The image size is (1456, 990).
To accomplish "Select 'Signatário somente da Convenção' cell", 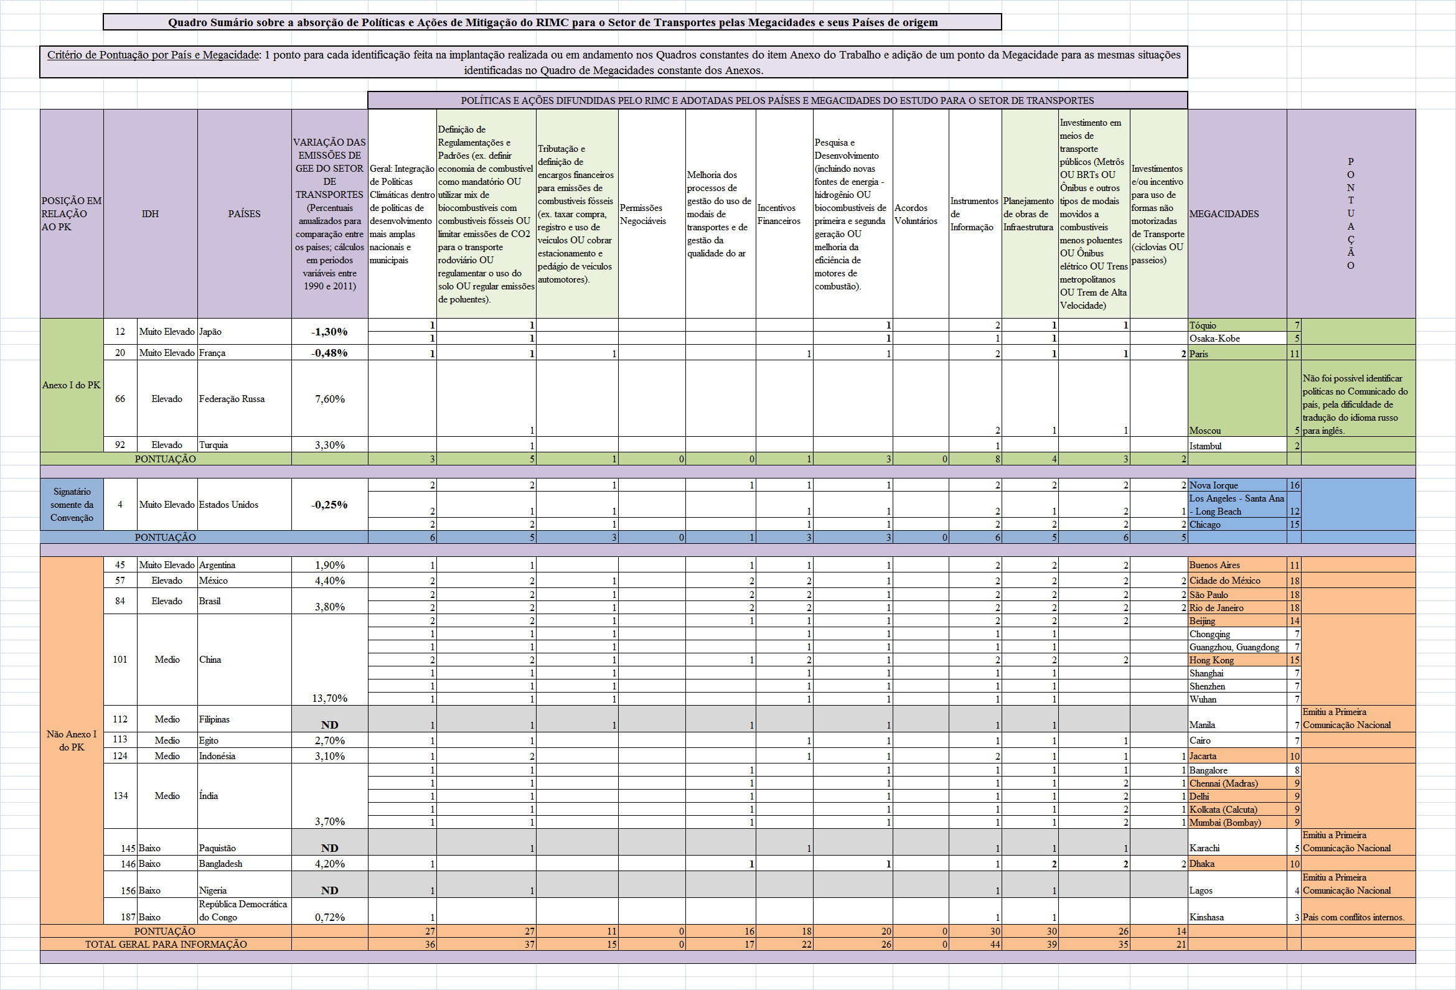I will click(72, 504).
